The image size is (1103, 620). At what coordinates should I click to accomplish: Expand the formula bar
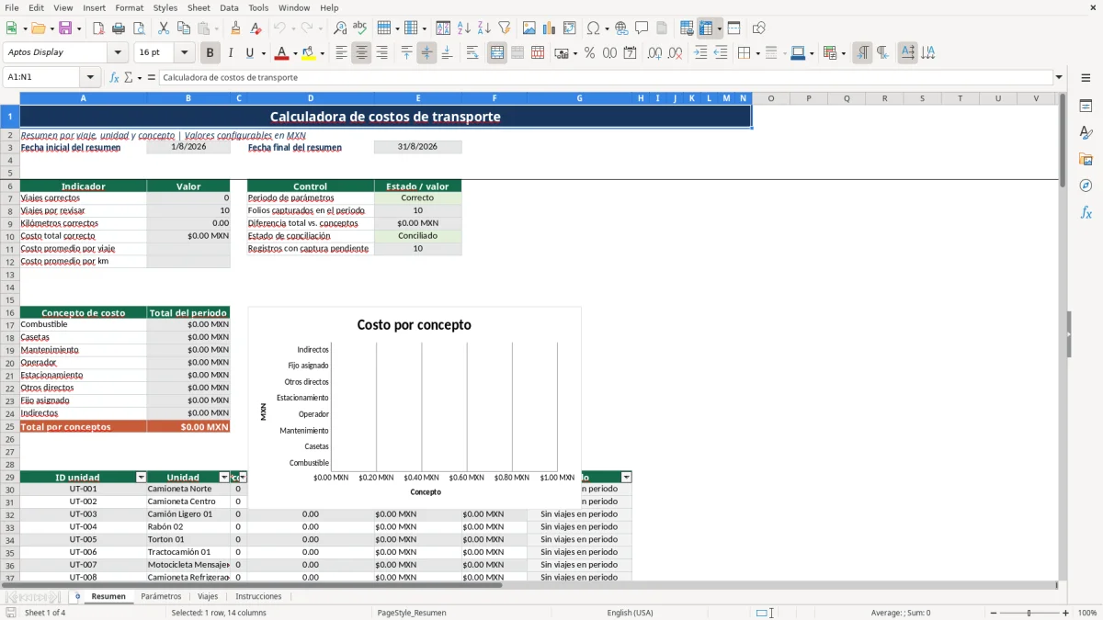tap(1059, 77)
